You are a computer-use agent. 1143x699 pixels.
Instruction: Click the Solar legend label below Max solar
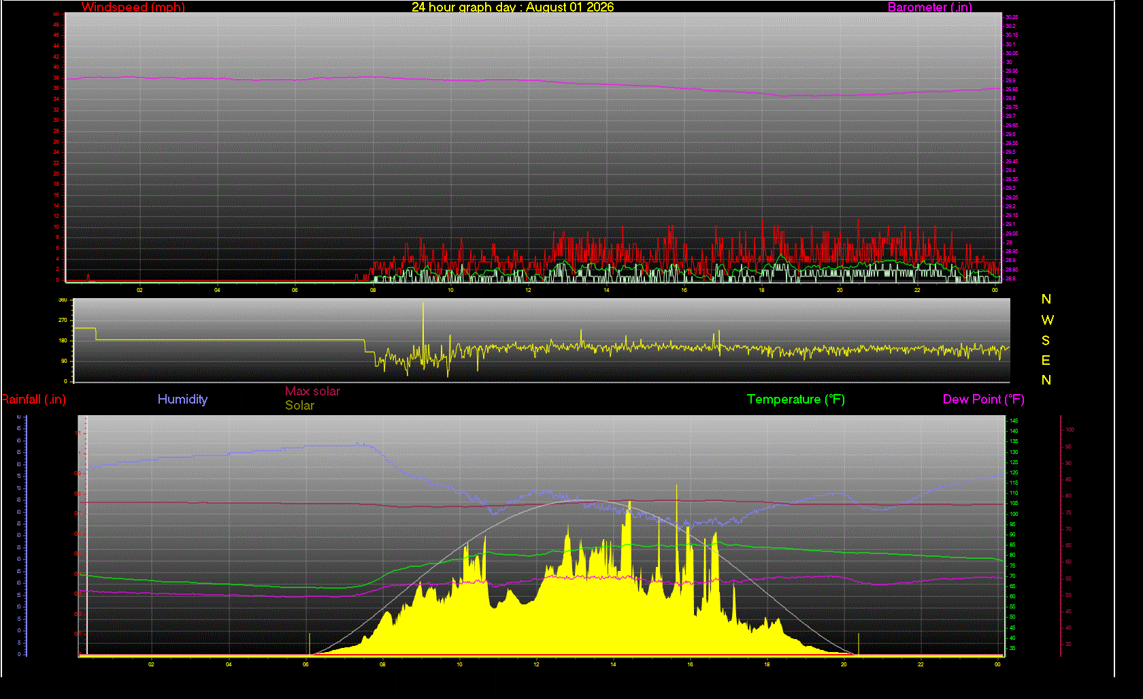299,406
